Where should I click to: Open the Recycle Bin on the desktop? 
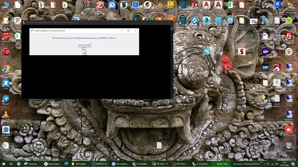(x=289, y=146)
